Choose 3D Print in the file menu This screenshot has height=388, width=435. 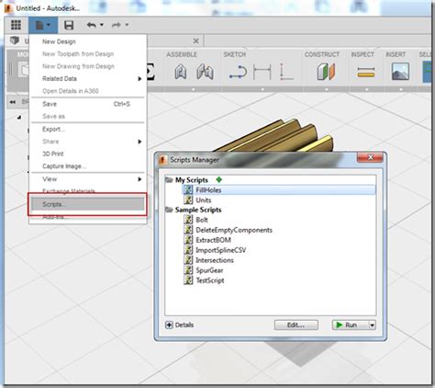[88, 154]
